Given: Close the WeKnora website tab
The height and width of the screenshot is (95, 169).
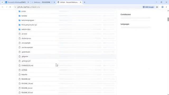Looking at the screenshot, I should (x=54, y=2).
